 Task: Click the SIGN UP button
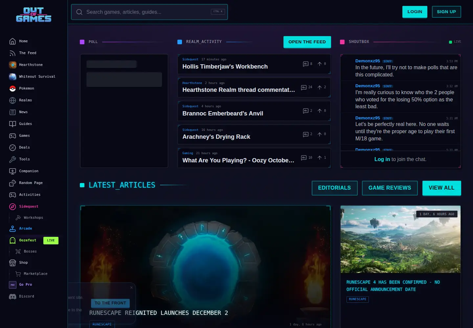446,12
